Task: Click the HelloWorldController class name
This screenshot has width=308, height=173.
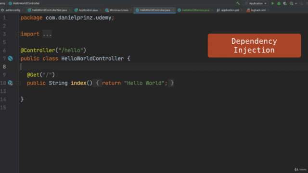Action: 92,59
